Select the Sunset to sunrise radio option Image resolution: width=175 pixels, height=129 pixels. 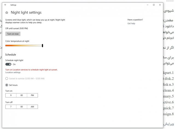click(7, 79)
